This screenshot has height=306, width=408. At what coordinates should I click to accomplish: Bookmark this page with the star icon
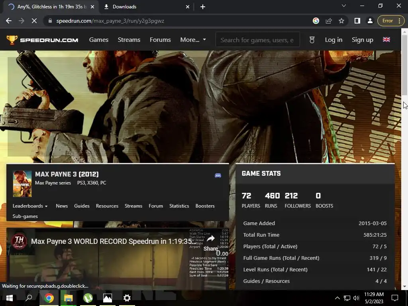coord(341,21)
